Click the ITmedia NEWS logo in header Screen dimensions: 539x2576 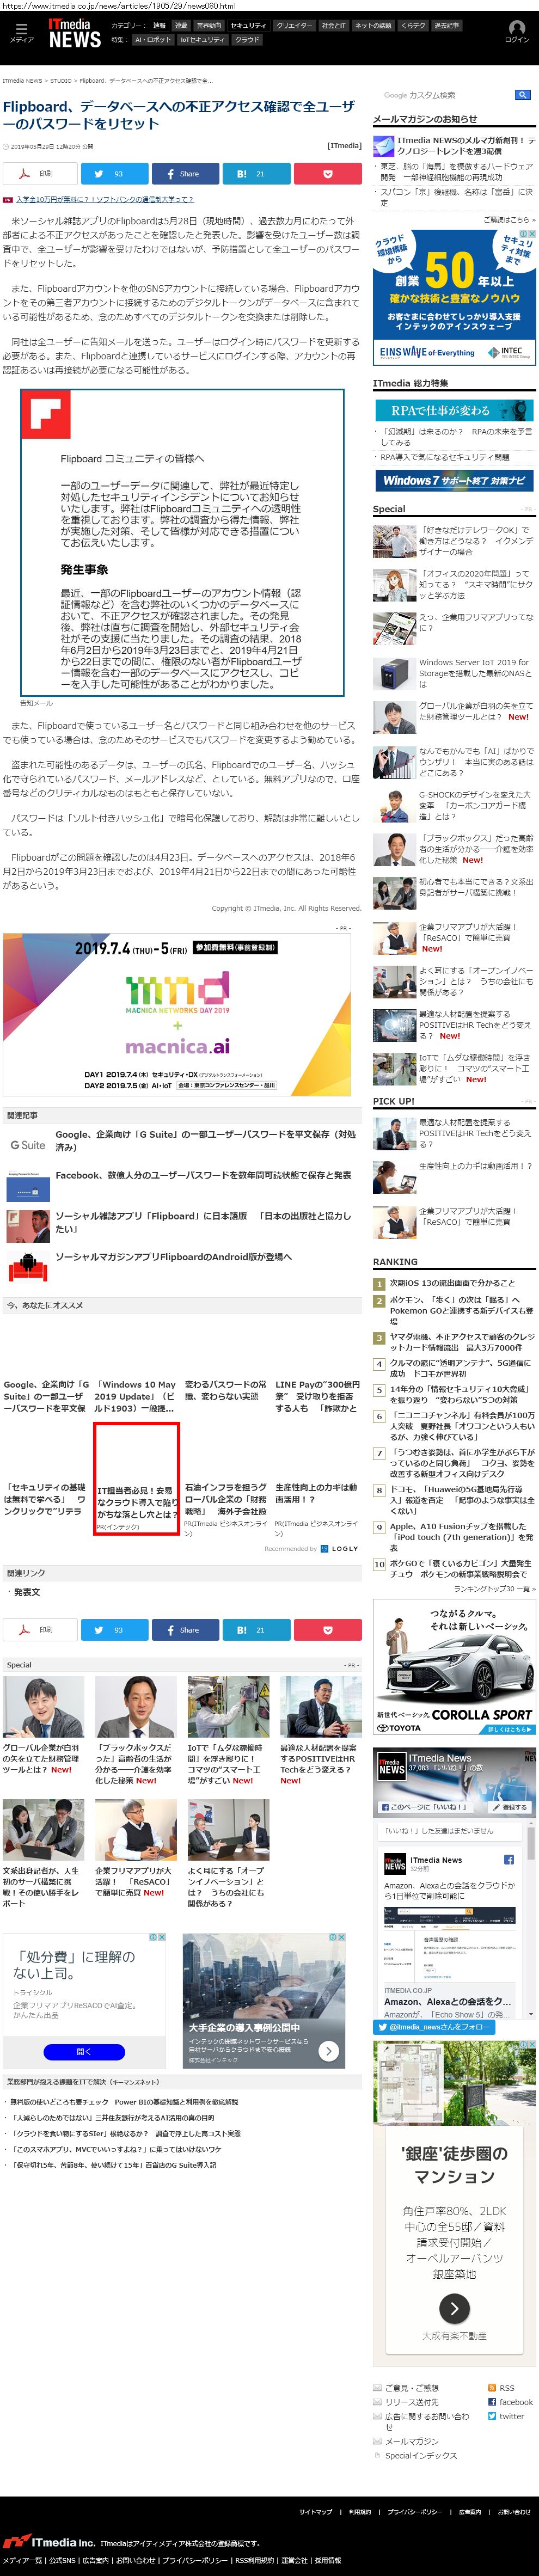75,34
